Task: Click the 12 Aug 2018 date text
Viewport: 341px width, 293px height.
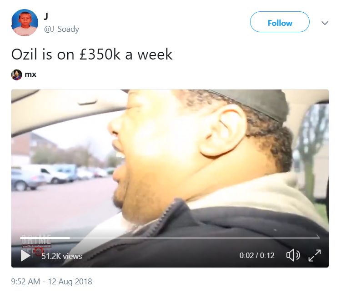Action: [70, 282]
